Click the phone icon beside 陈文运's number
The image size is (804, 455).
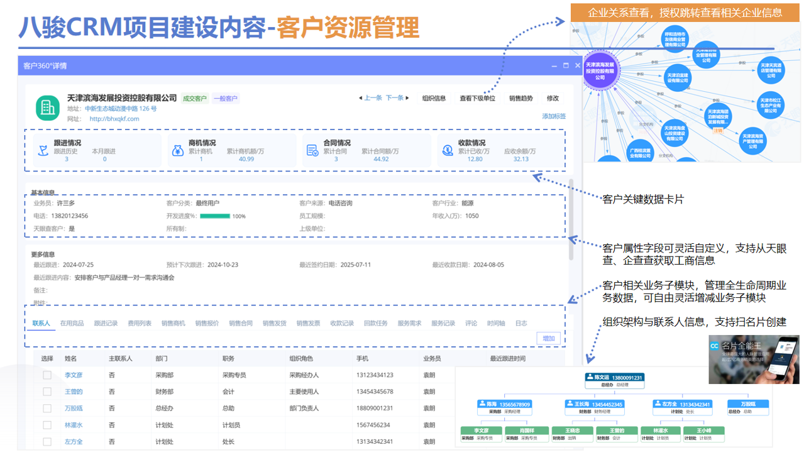click(x=589, y=376)
